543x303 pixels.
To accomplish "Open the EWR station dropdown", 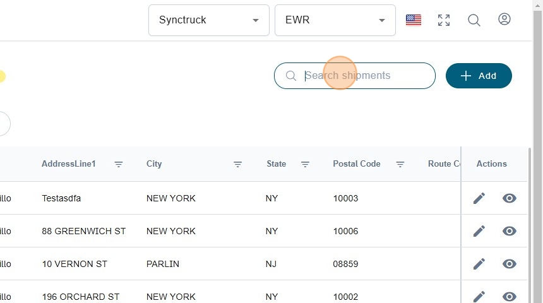I will 335,20.
